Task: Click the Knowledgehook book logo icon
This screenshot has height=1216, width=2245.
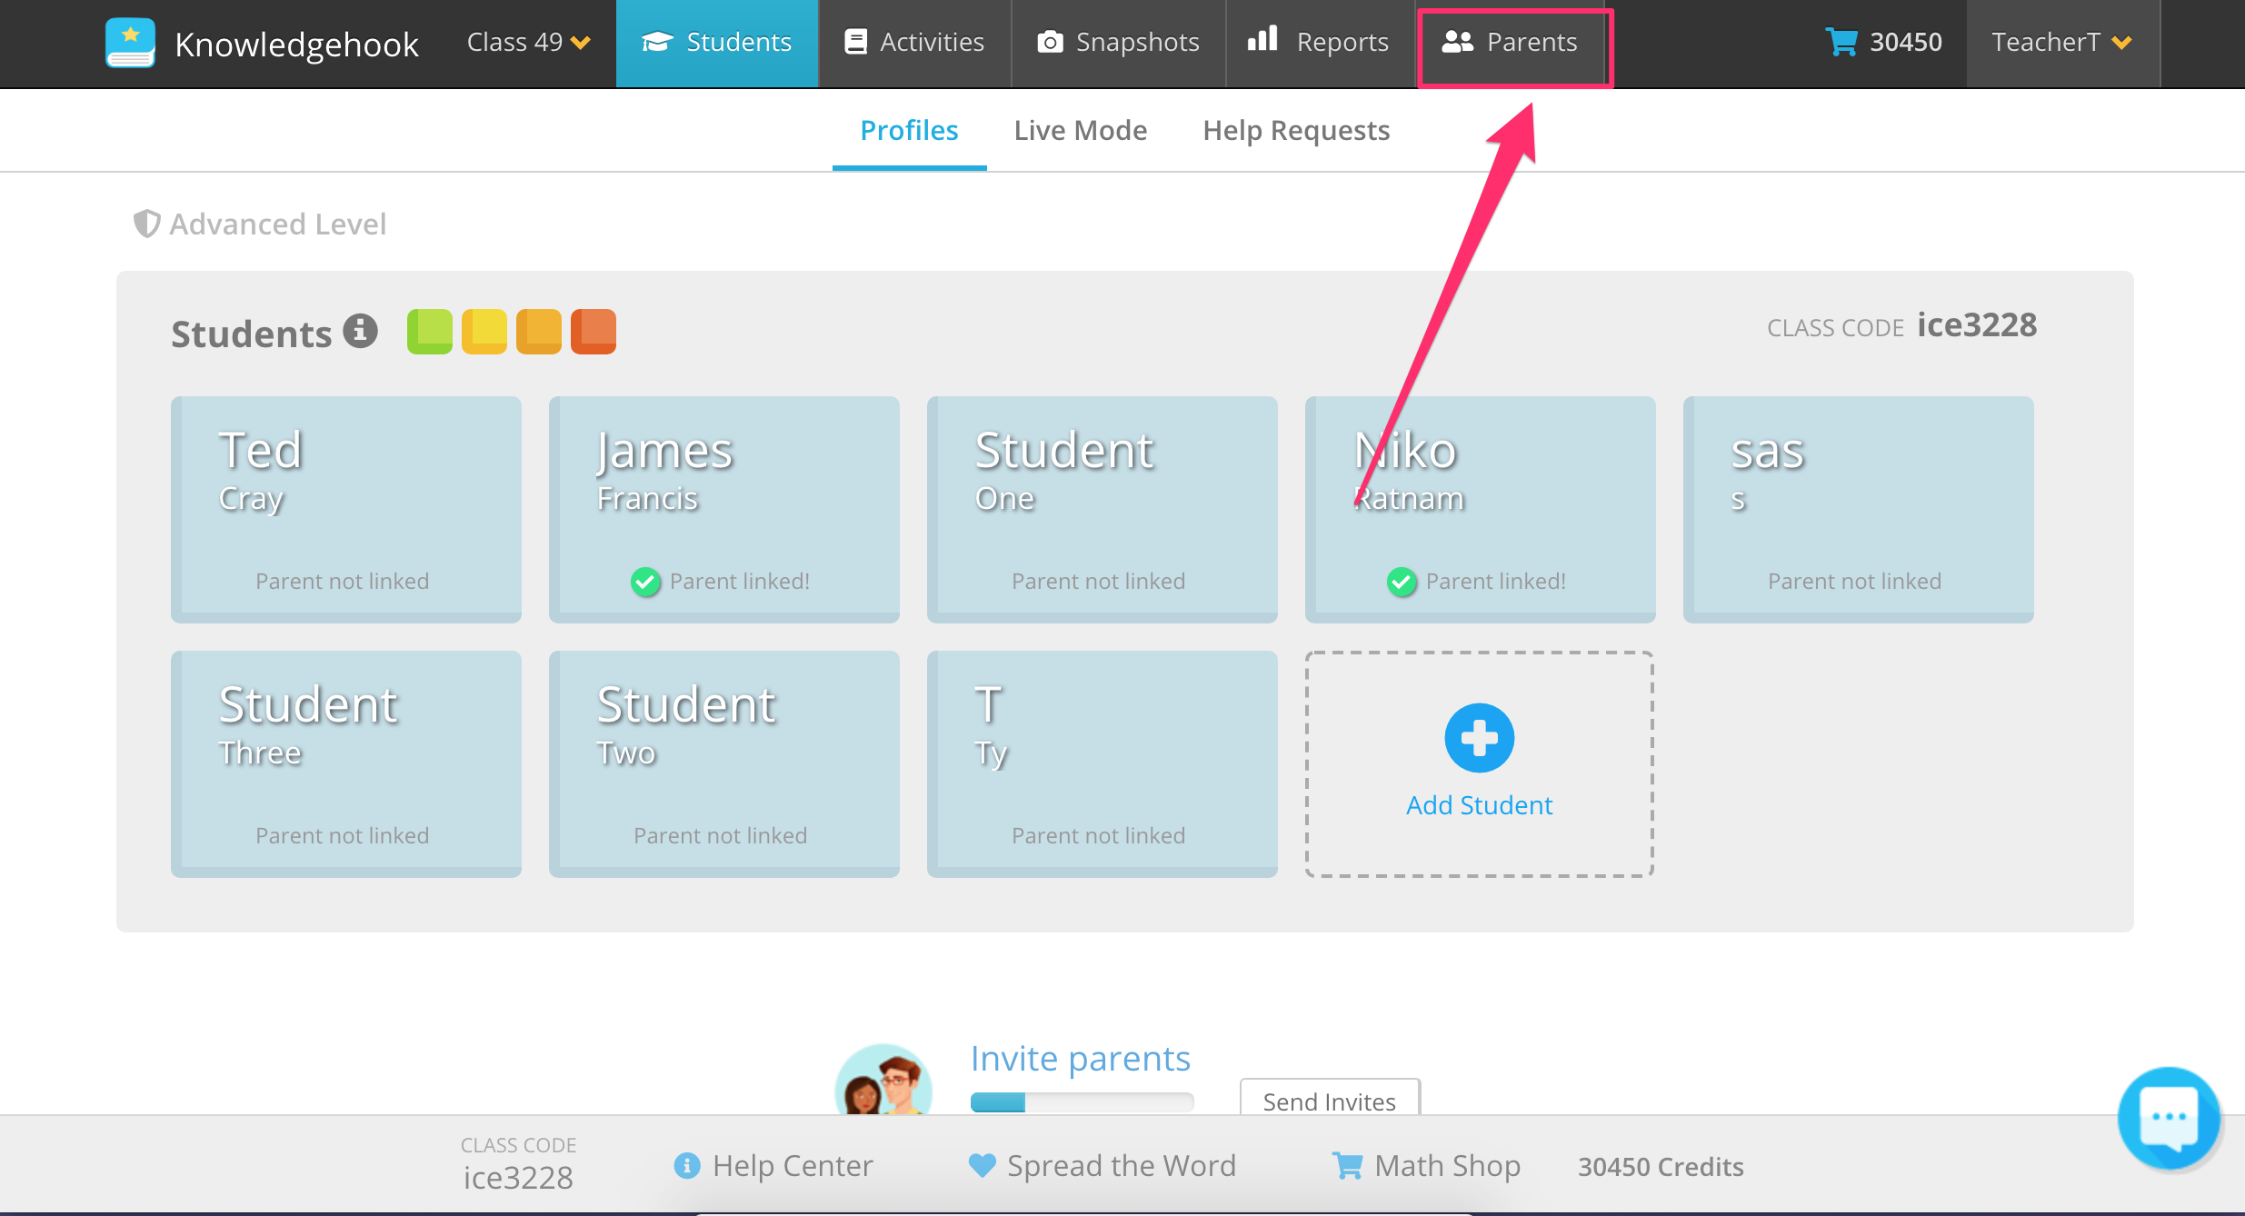Action: click(x=130, y=43)
